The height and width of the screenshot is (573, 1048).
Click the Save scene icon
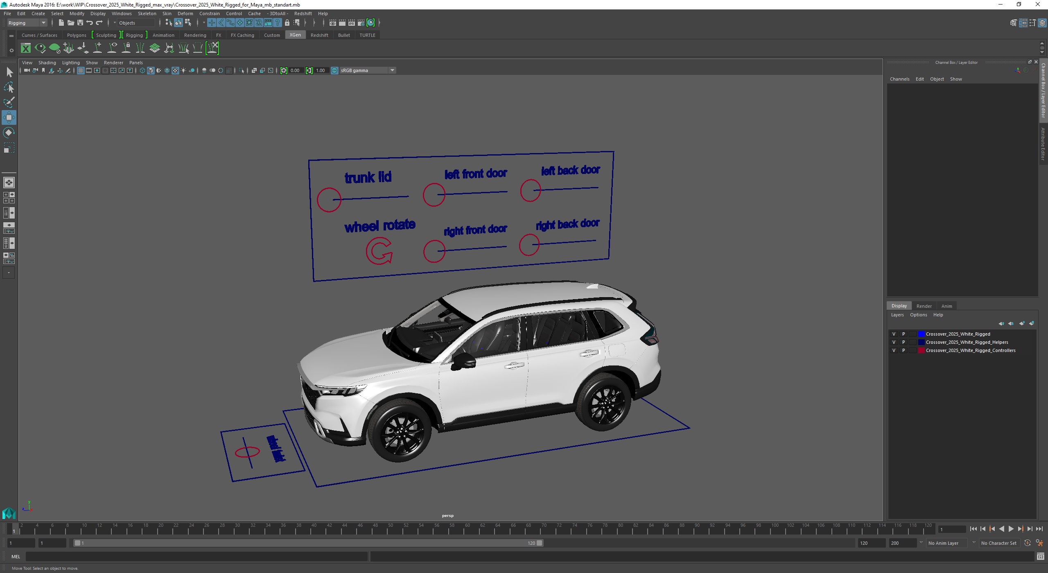(80, 23)
